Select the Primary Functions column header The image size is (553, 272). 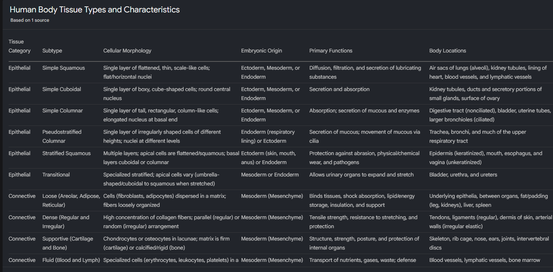tap(331, 51)
